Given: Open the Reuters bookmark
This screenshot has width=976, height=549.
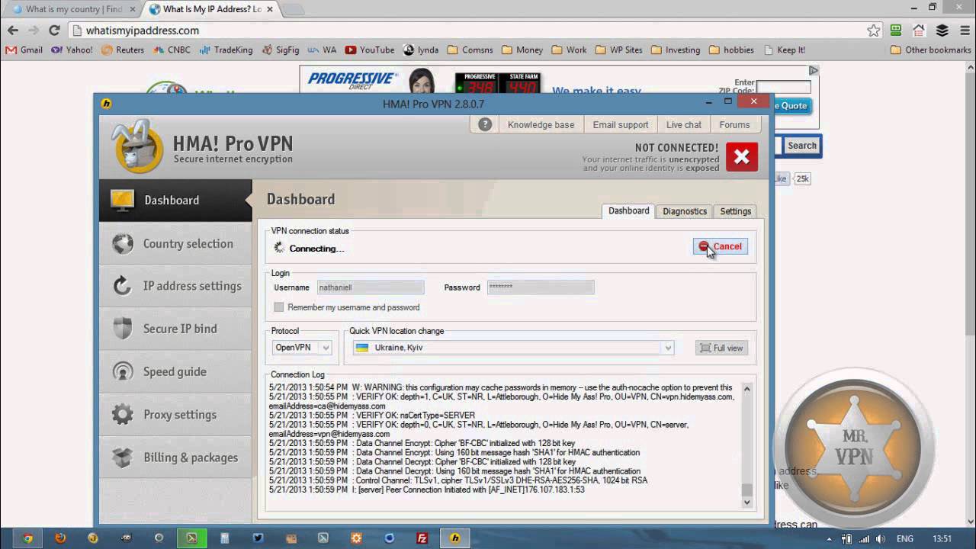Looking at the screenshot, I should 122,50.
